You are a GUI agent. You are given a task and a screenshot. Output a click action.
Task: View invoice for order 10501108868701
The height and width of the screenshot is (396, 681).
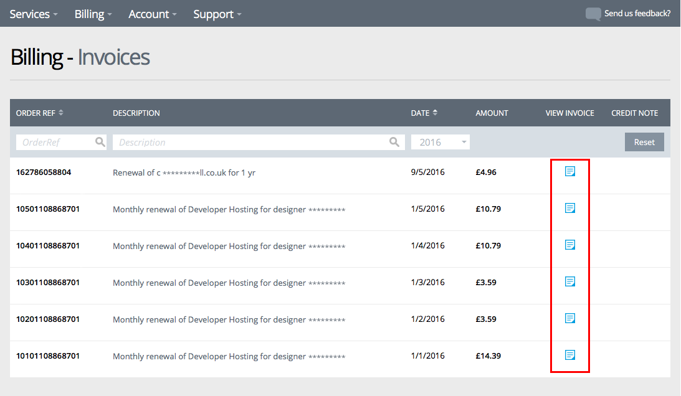pyautogui.click(x=570, y=209)
